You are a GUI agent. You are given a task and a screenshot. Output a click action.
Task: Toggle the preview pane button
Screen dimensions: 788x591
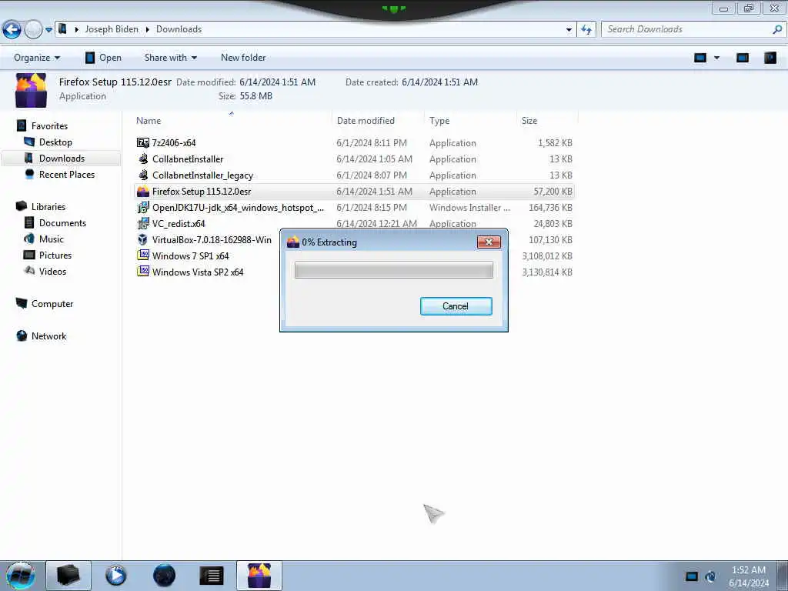pos(743,58)
